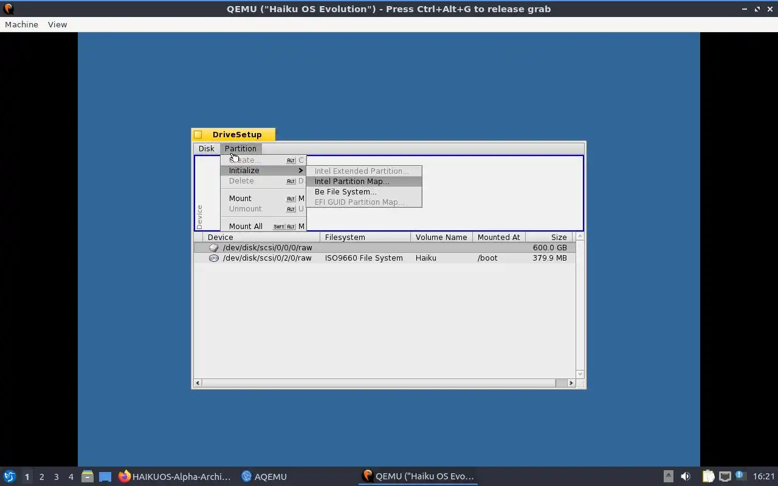
Task: Switch to workspace 3
Action: (x=56, y=477)
